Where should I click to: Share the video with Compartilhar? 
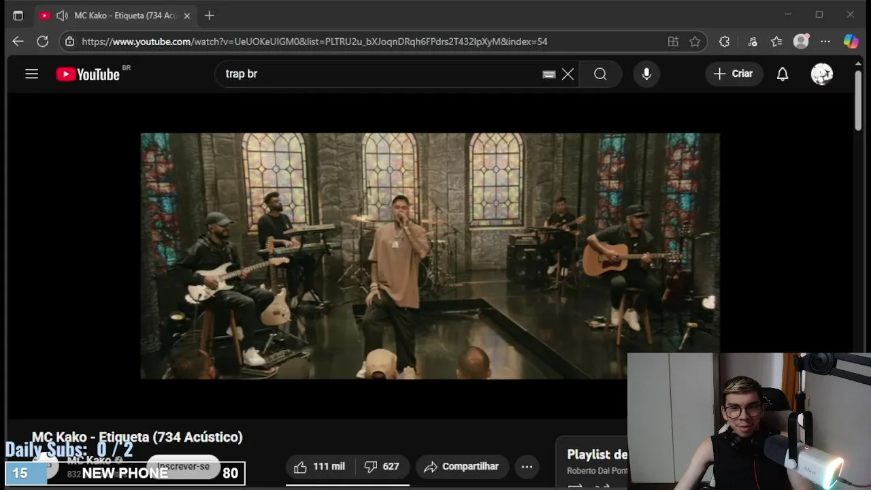tap(462, 467)
